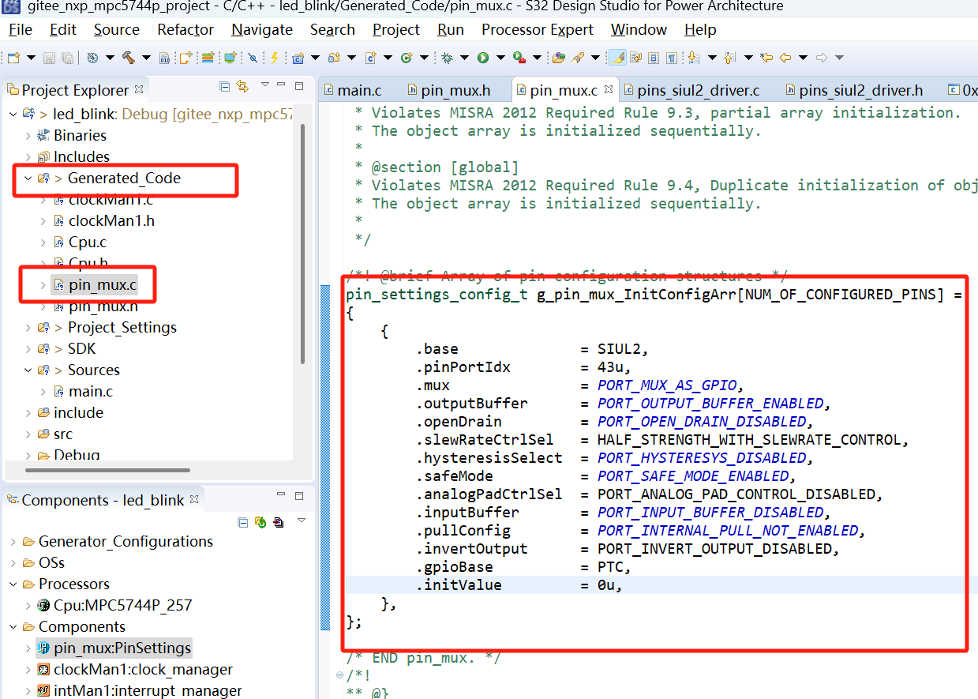Click the binary 010 toolbar icon
Image resolution: width=978 pixels, height=699 pixels.
[164, 58]
